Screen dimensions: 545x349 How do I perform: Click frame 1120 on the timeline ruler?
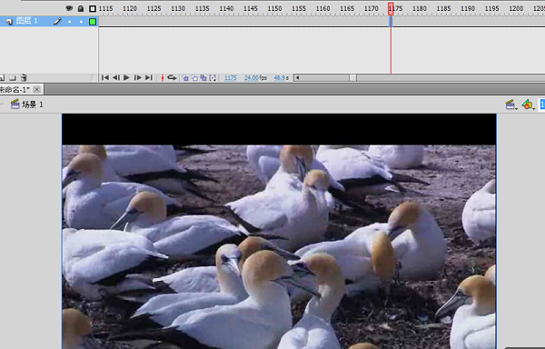point(130,8)
